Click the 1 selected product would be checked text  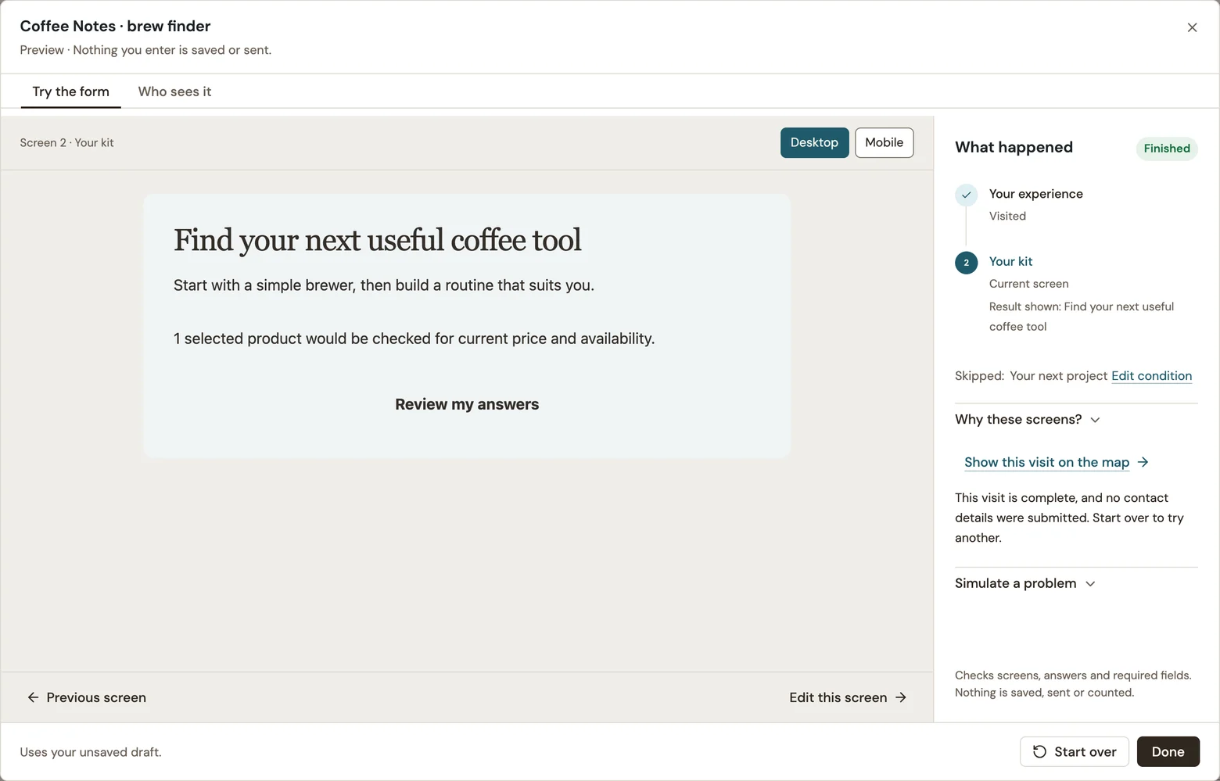click(x=414, y=339)
